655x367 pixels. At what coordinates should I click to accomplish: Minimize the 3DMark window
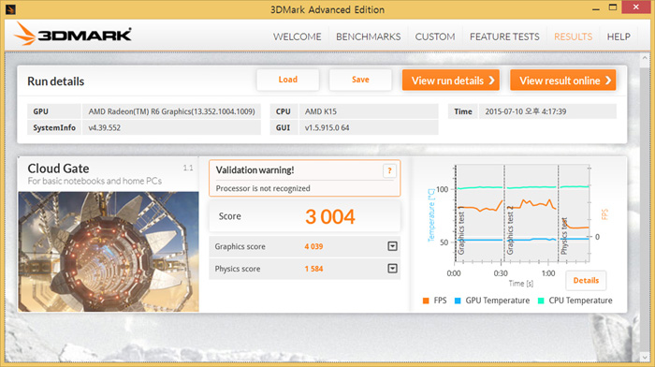[596, 8]
